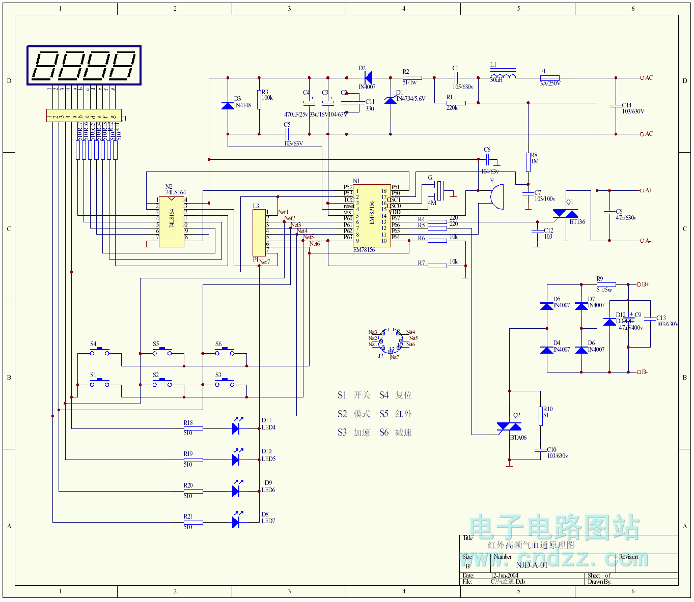Click the round J2 connector symbol
This screenshot has height=602, width=694.
391,341
